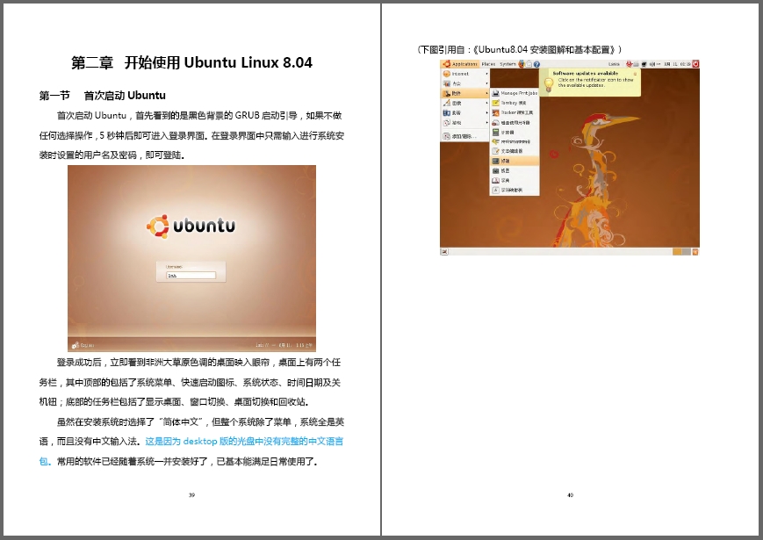Click the lightbulb icon in update notification
This screenshot has height=540, width=763.
pos(549,83)
